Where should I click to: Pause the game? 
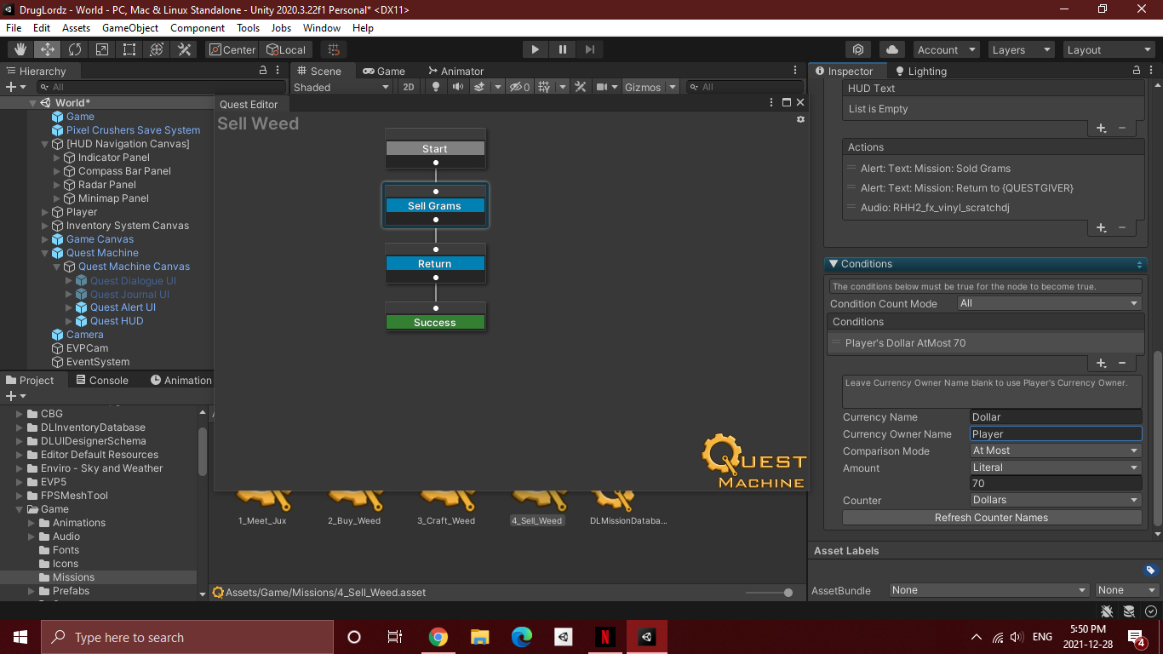[562, 49]
